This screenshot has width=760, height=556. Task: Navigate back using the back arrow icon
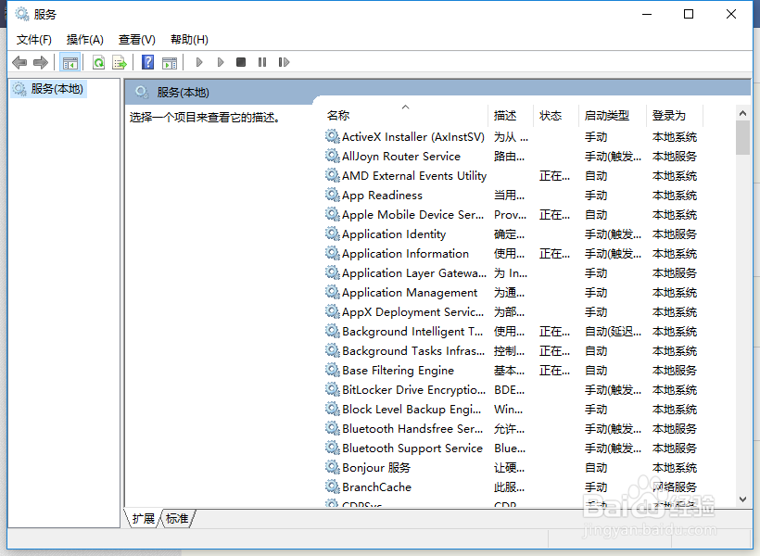[x=19, y=62]
